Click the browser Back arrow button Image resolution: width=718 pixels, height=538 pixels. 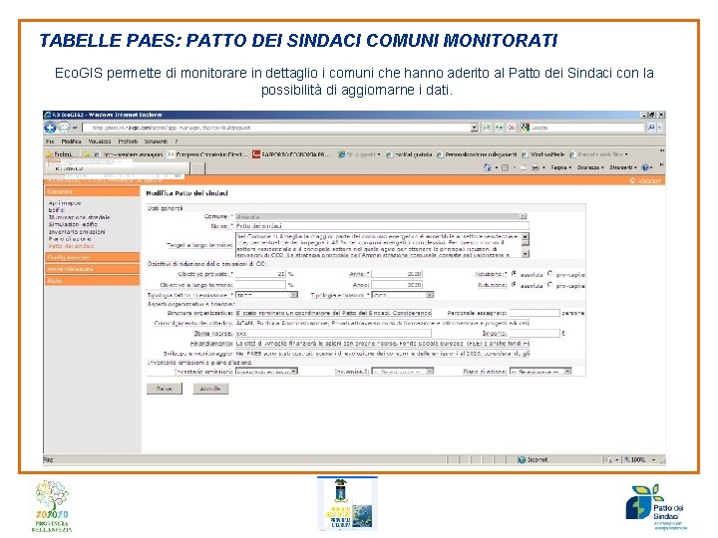pyautogui.click(x=50, y=128)
